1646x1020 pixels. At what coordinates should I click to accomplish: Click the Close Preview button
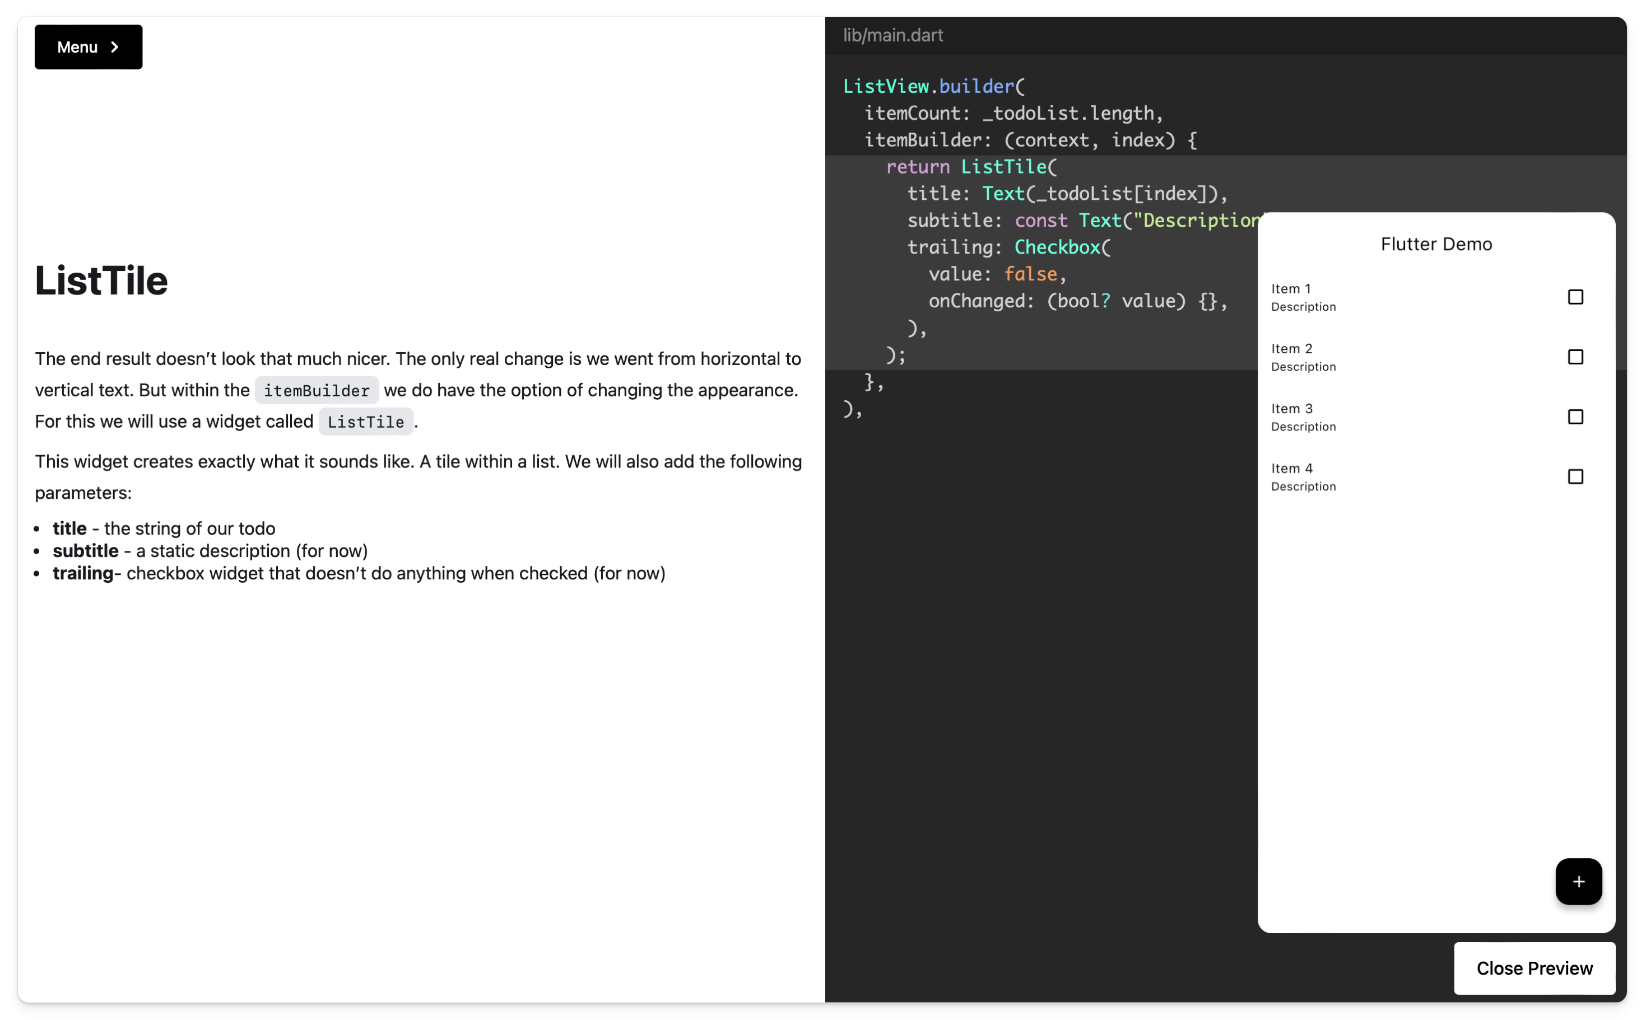pyautogui.click(x=1535, y=967)
